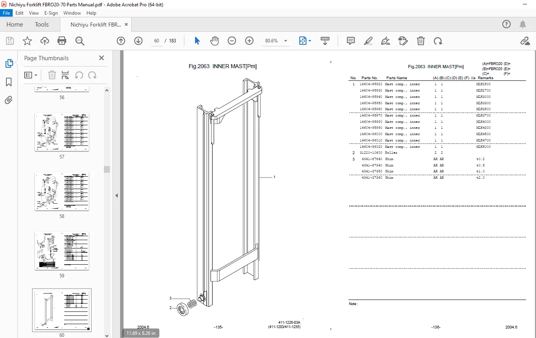Click the thumbnail scrollbar down arrow
Image resolution: width=536 pixels, height=338 pixels.
pos(107,335)
